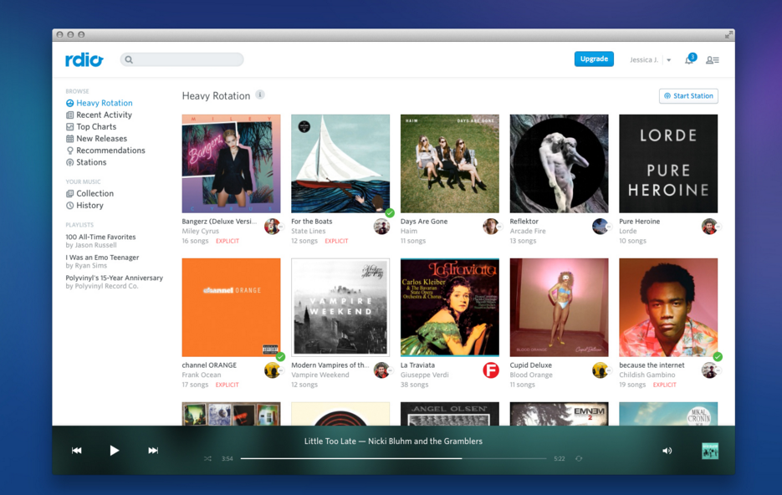Click the Upgrade button
Viewport: 782px width, 495px height.
coord(594,59)
